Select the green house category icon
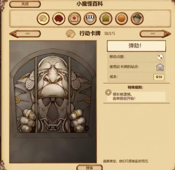Viewport: 175px width, 170px height. point(106,19)
